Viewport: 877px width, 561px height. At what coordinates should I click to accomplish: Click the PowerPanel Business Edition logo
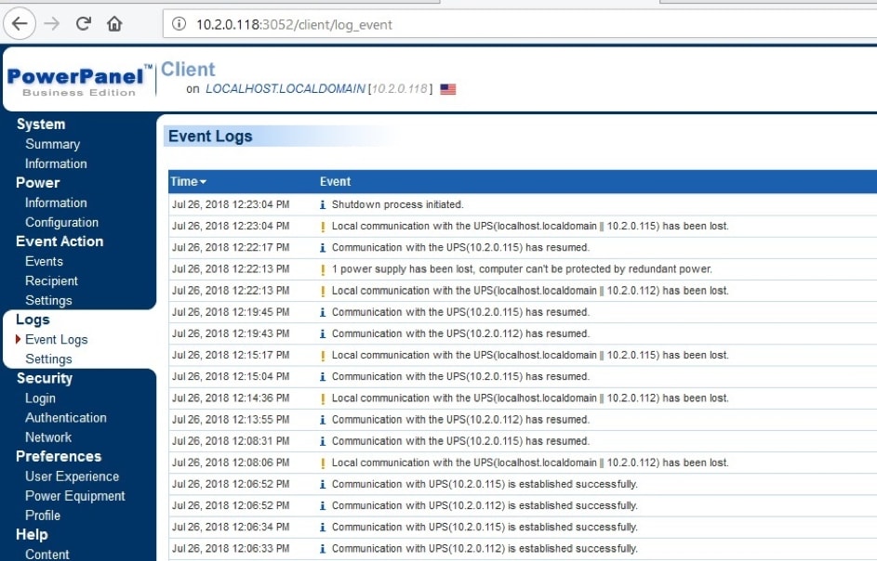point(78,80)
